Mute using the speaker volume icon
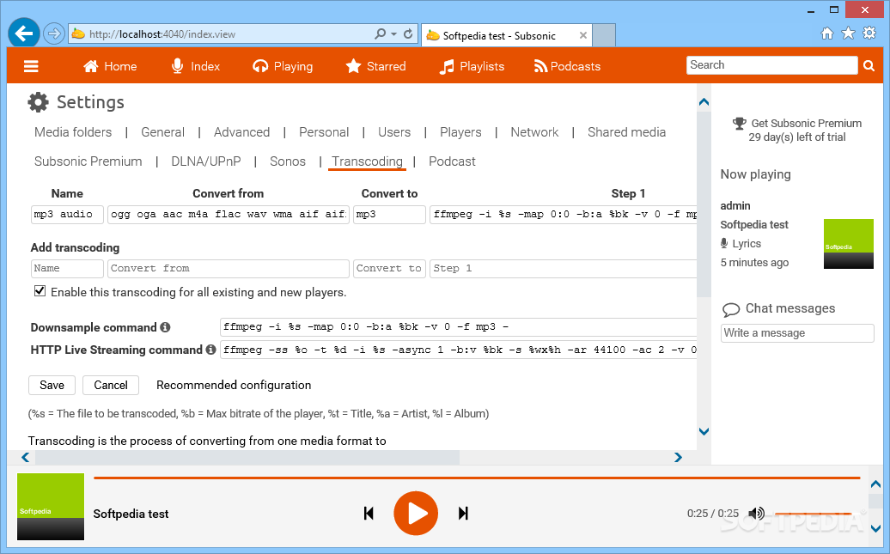This screenshot has width=890, height=554. click(756, 514)
